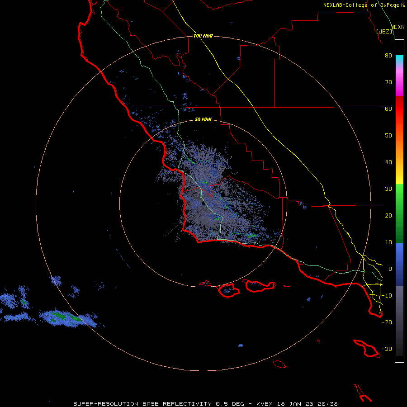
Task: Click the 20 value on dBZ scale
Action: (388, 216)
